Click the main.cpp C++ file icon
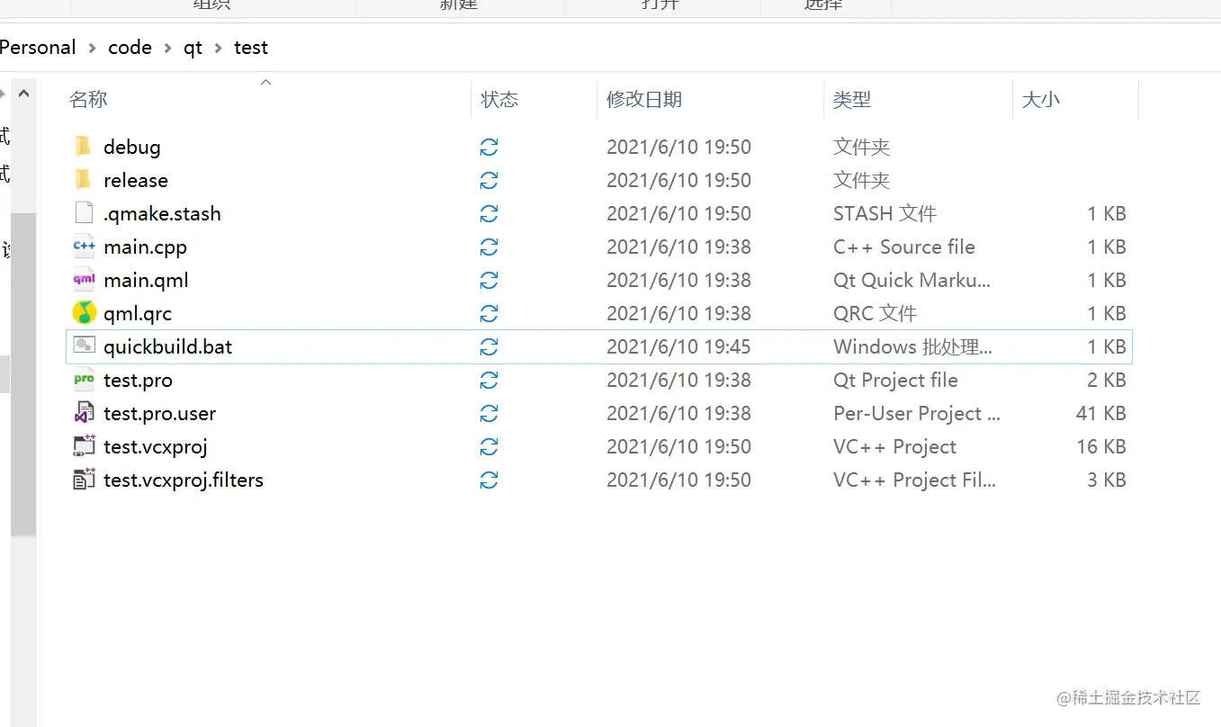1221x727 pixels. click(x=84, y=247)
